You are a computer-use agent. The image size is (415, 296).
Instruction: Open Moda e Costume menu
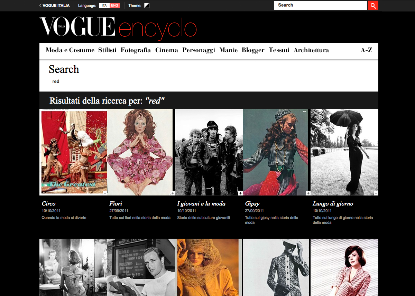[x=70, y=50]
